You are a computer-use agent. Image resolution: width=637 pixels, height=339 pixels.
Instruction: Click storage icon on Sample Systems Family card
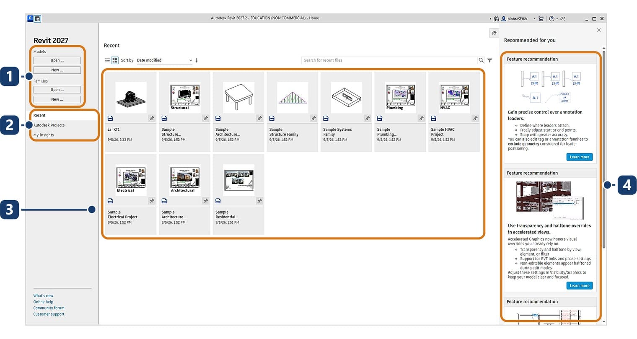click(x=326, y=119)
